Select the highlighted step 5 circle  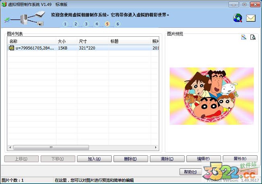click(107, 24)
